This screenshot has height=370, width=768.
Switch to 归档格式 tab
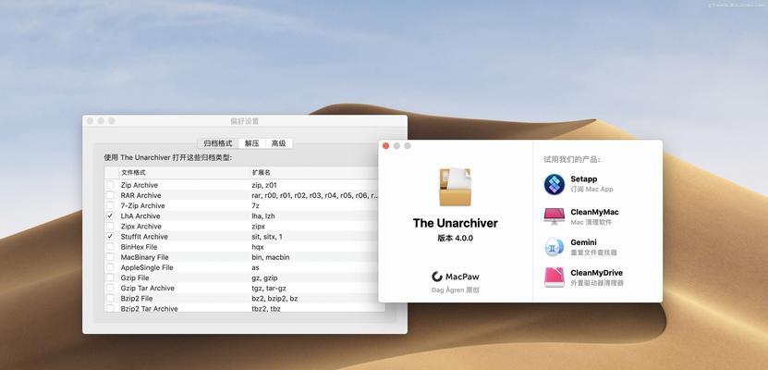tap(218, 143)
